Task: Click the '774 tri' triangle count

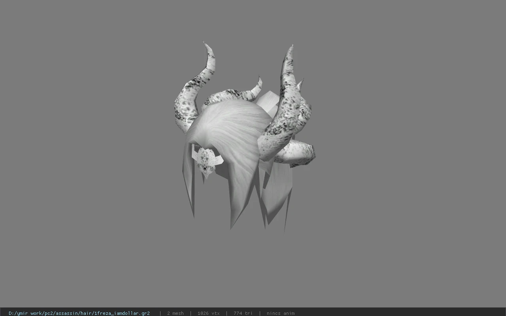Action: [243, 313]
